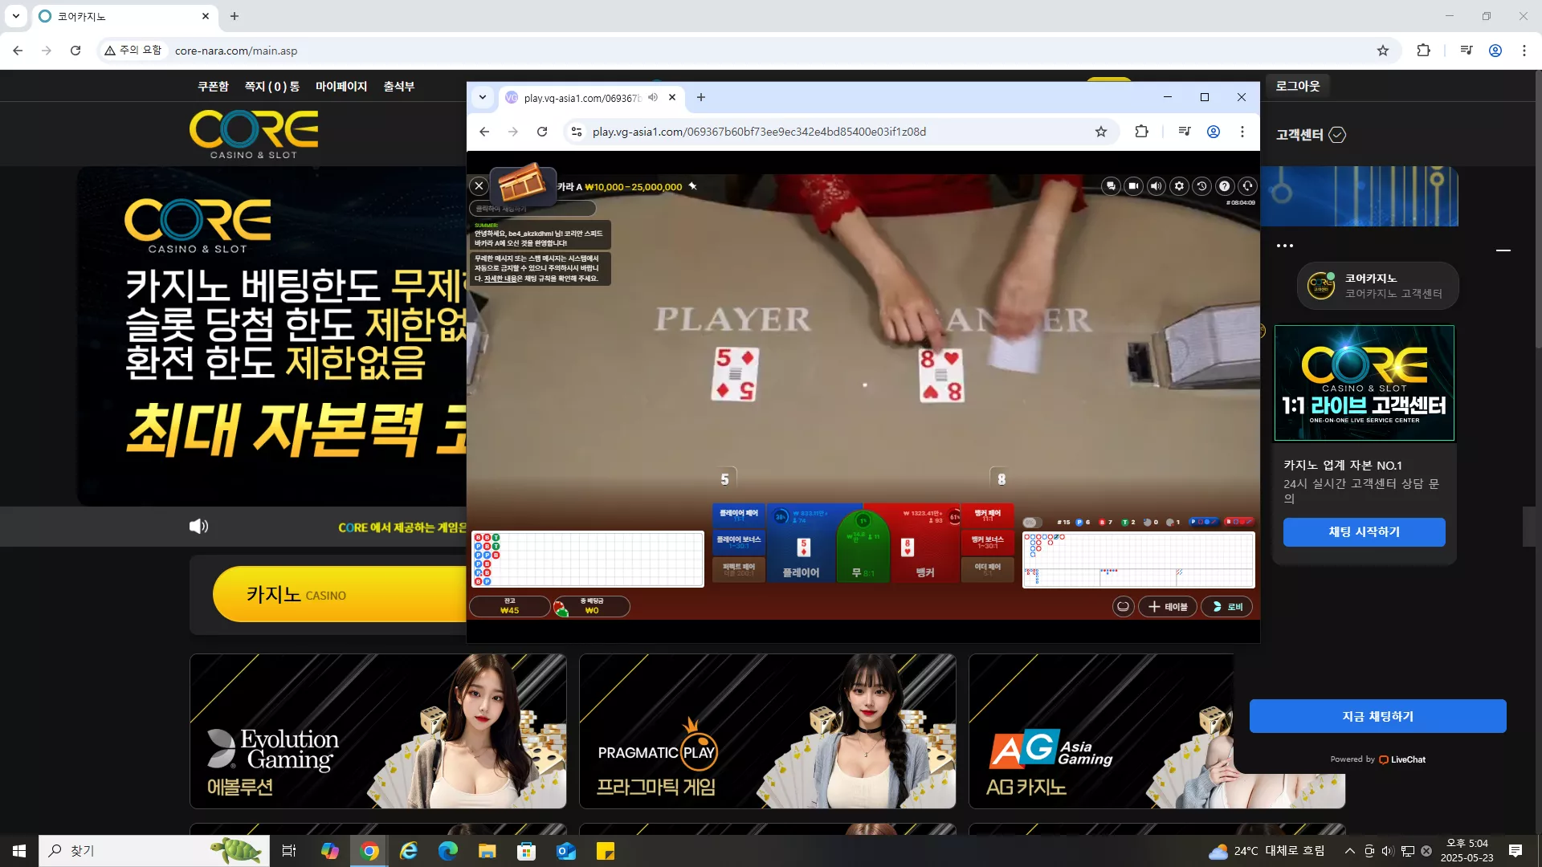Go to 마이페이지 menu item
This screenshot has width=1542, height=867.
[341, 87]
